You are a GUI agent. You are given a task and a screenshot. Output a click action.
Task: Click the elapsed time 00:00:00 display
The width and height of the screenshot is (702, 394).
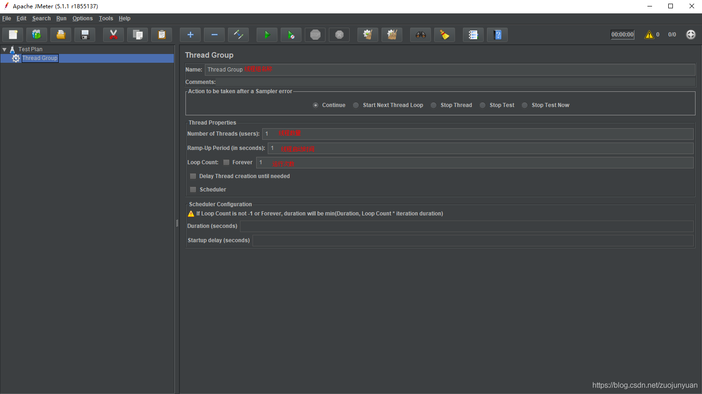[x=622, y=35]
